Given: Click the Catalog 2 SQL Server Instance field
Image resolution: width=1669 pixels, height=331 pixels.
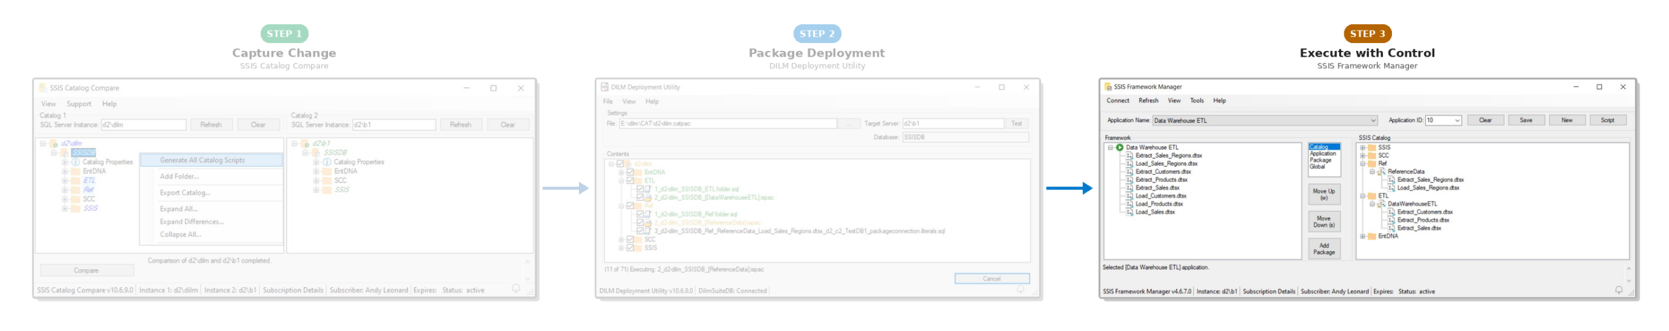Looking at the screenshot, I should pyautogui.click(x=394, y=124).
